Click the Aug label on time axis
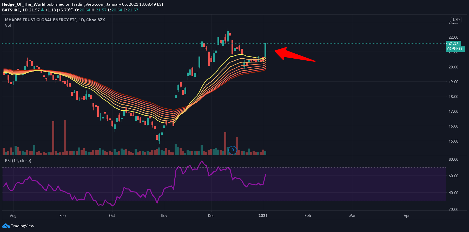469x232 pixels. (x=13, y=216)
